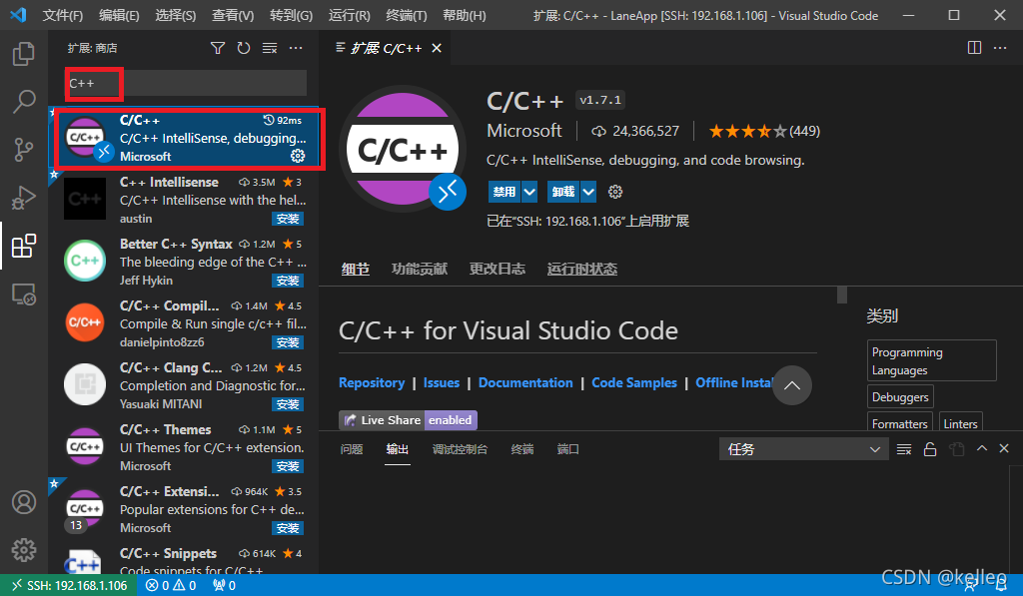
Task: Install C/C++ Themes extension
Action: click(288, 467)
